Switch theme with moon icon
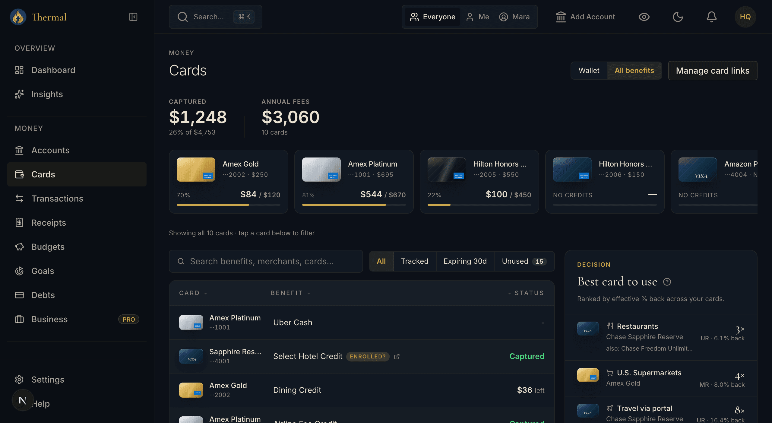 tap(678, 17)
